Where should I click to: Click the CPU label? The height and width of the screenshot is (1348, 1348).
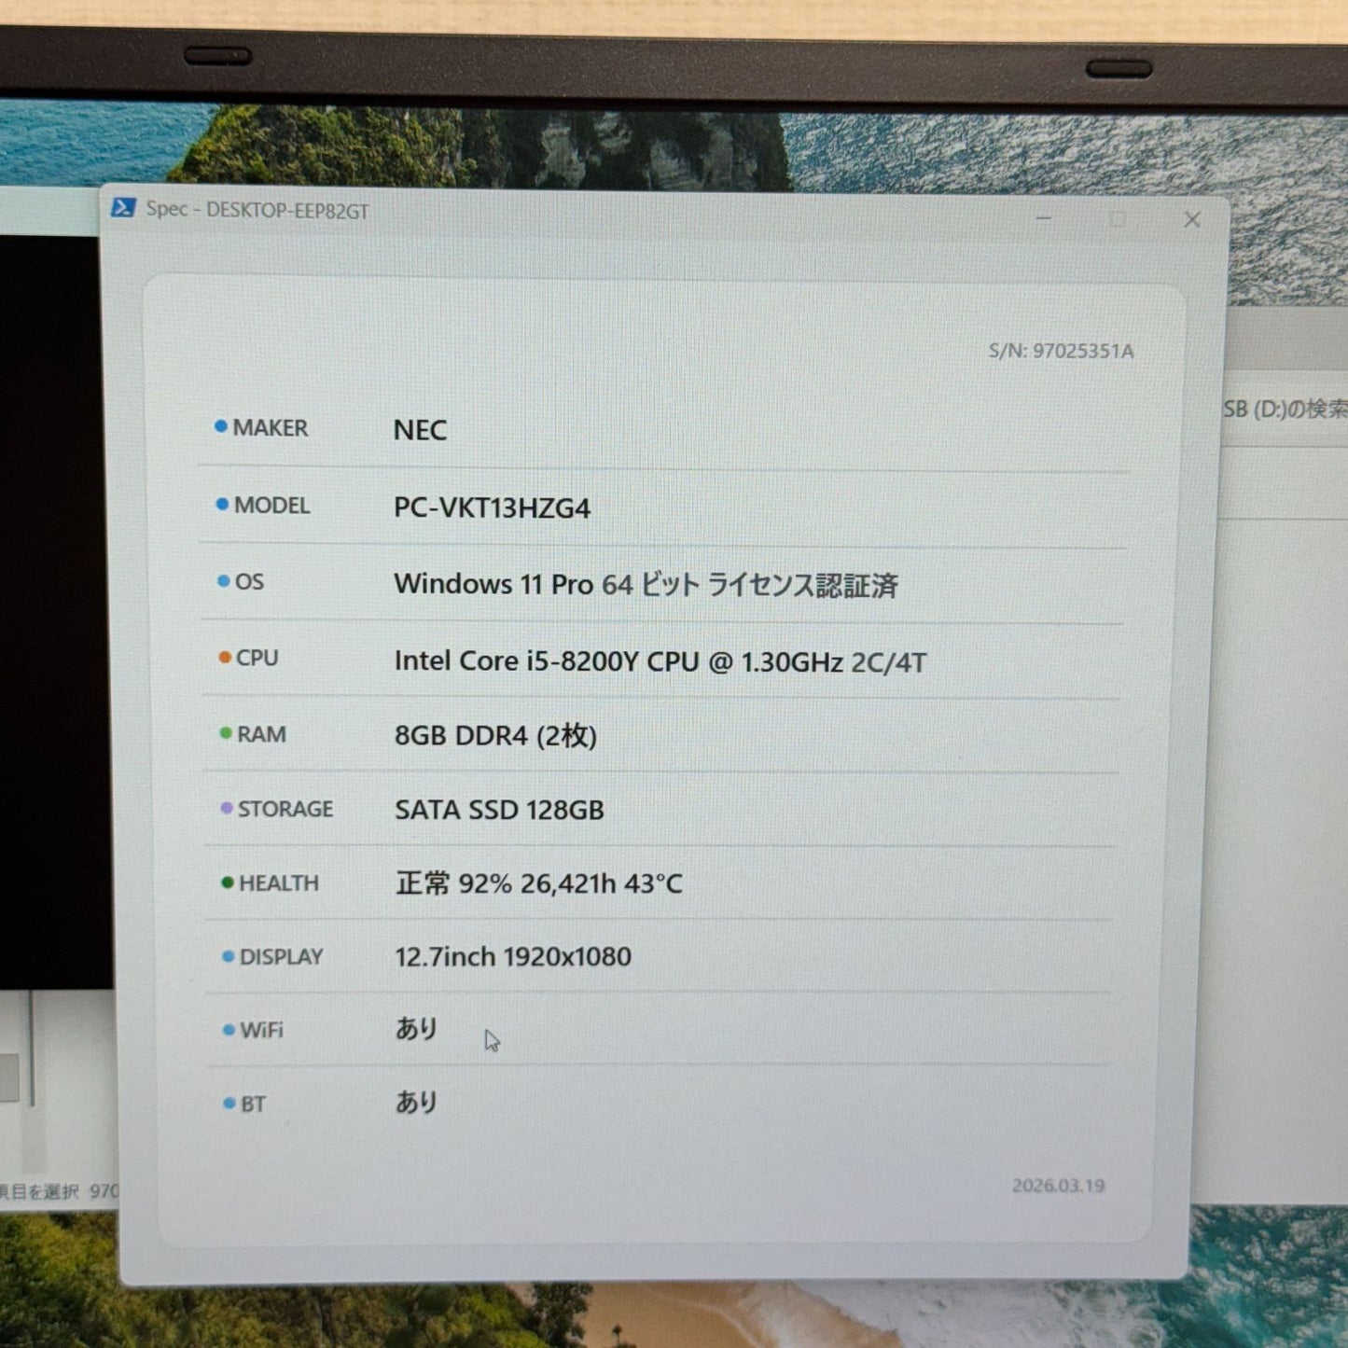257,658
